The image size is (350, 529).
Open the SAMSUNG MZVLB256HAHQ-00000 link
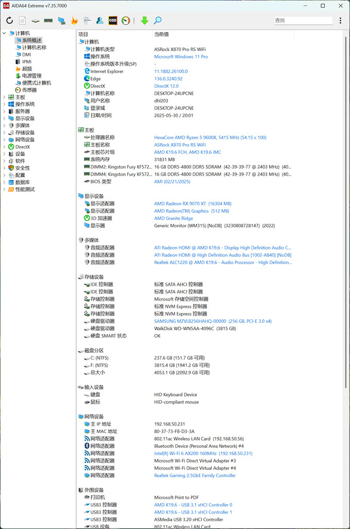[x=213, y=321]
